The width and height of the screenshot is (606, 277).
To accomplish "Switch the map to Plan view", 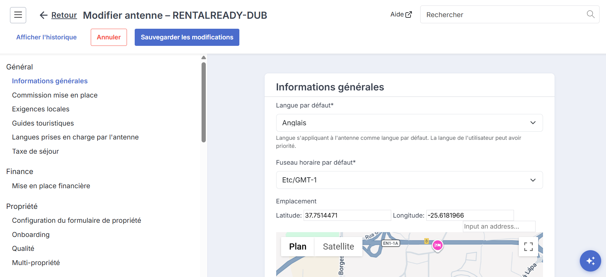I will pos(298,247).
